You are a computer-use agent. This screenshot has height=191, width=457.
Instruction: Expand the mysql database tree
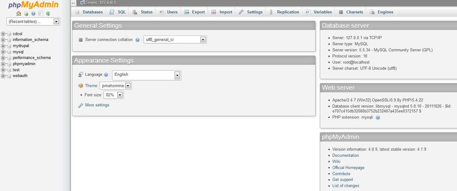click(x=3, y=52)
